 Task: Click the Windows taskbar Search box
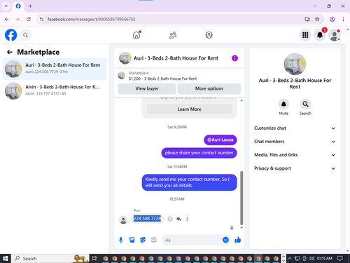tap(50, 258)
